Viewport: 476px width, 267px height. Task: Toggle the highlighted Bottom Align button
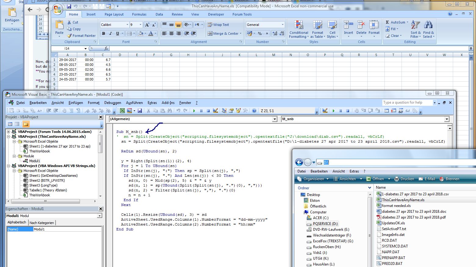point(178,25)
